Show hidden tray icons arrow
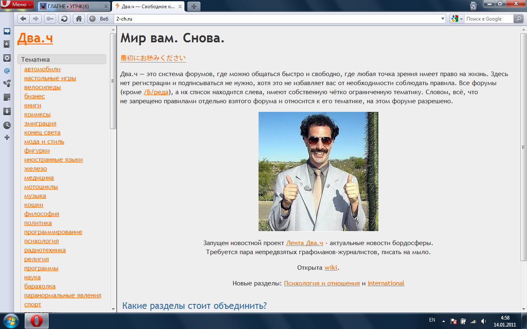Image resolution: width=527 pixels, height=329 pixels. pyautogui.click(x=443, y=321)
